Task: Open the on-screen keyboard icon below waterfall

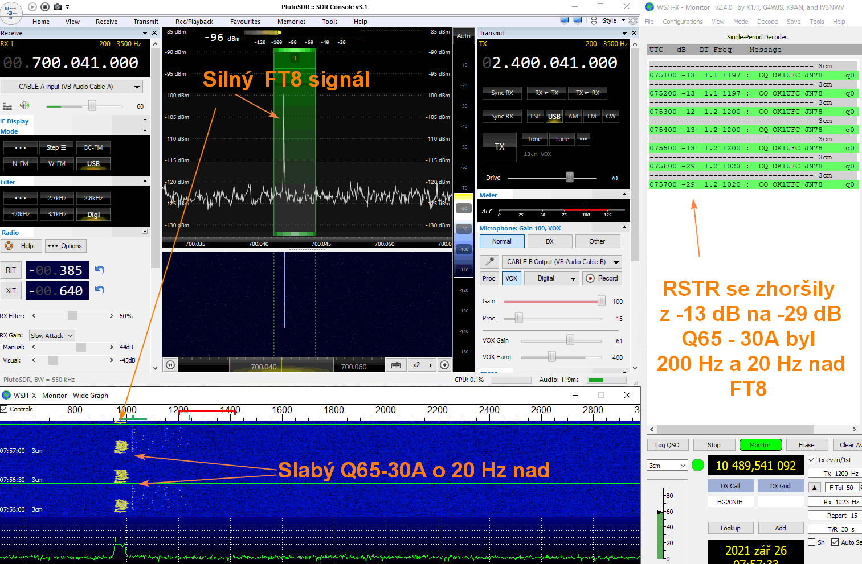Action: click(396, 365)
